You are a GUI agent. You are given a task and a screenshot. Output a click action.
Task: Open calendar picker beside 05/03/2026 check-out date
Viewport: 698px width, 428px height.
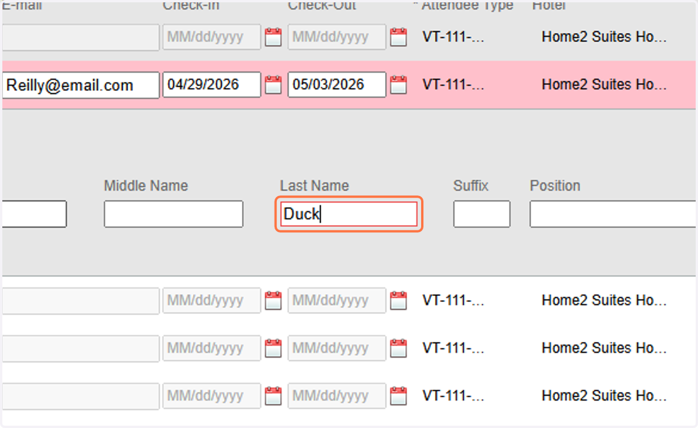(398, 85)
